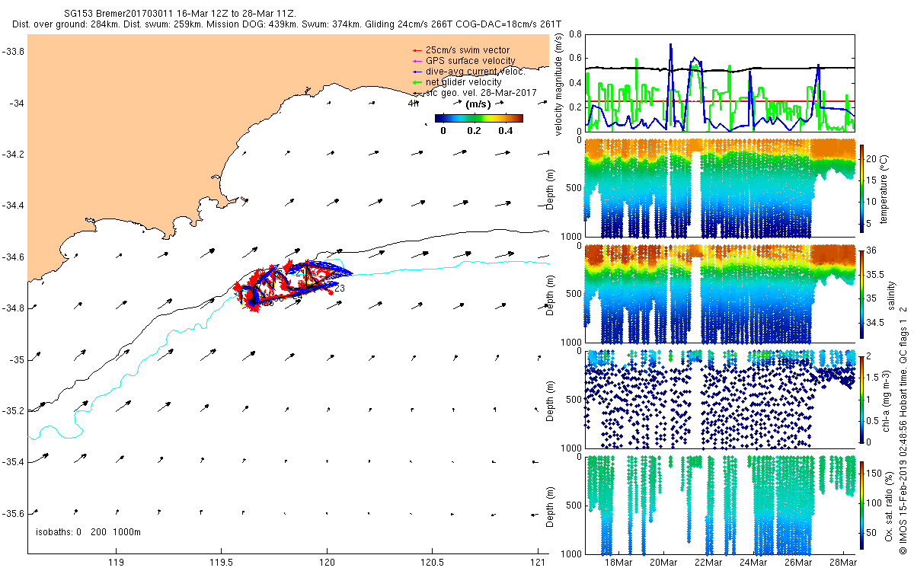Click latitude label '-34.2' on the map axis
914x571 pixels.
coord(13,155)
